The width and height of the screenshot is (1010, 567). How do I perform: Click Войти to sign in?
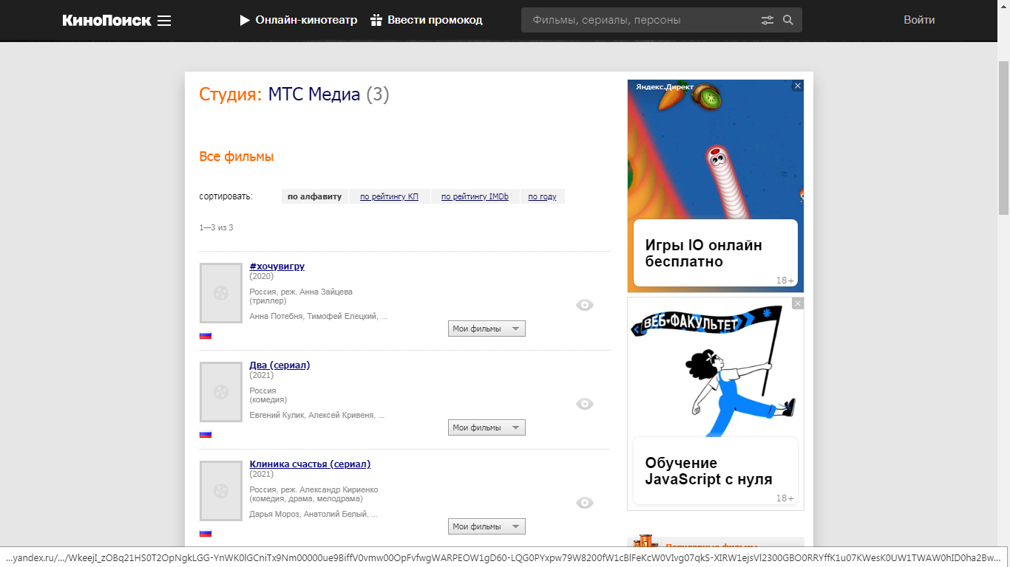click(x=919, y=20)
